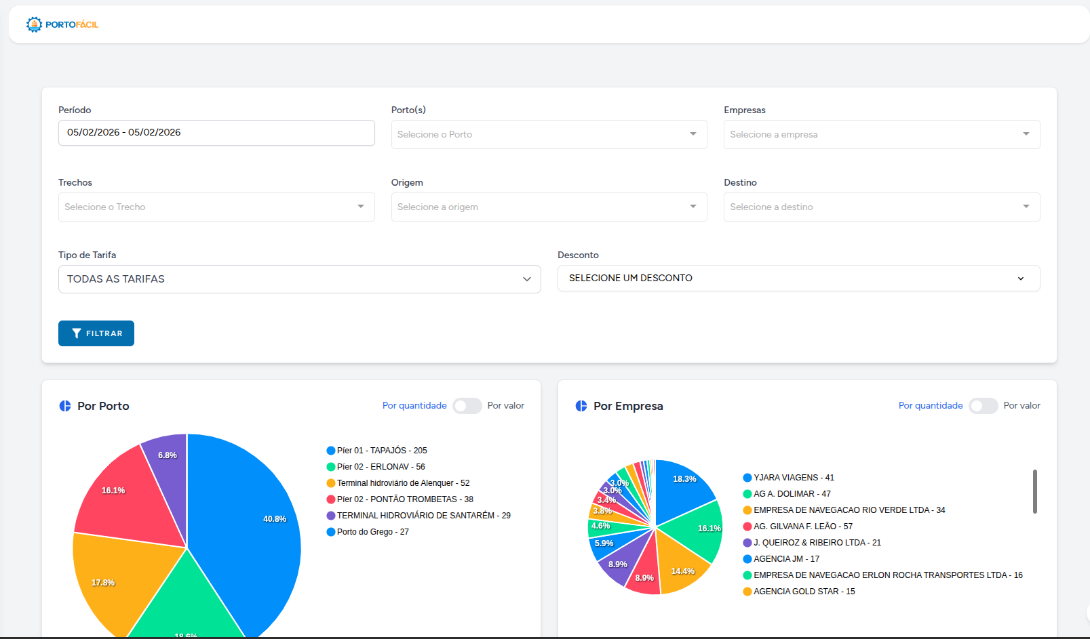1090x639 pixels.
Task: Expand the Trechos dropdown
Action: pyautogui.click(x=216, y=207)
